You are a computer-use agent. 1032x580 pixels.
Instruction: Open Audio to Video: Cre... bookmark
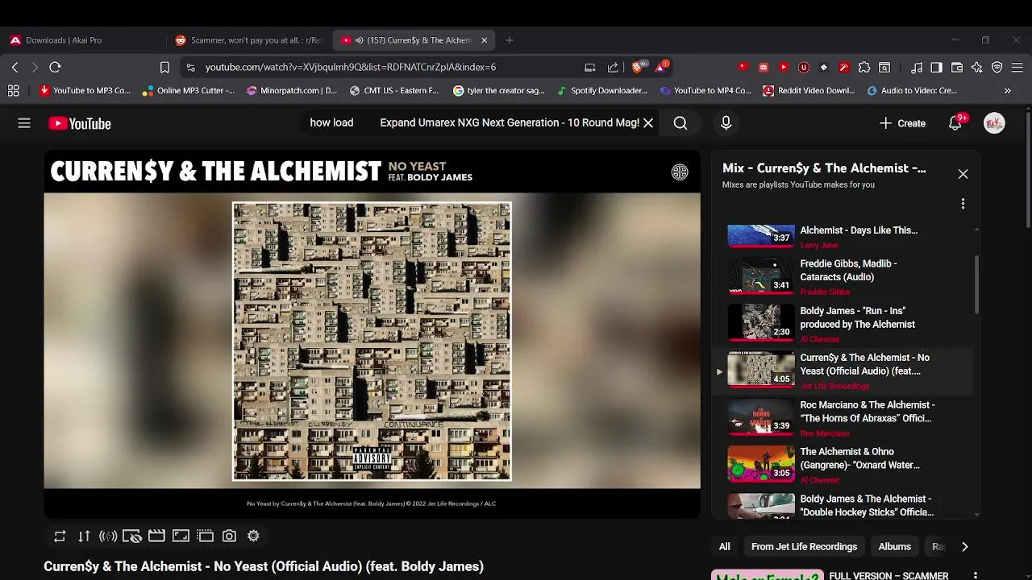coord(912,91)
